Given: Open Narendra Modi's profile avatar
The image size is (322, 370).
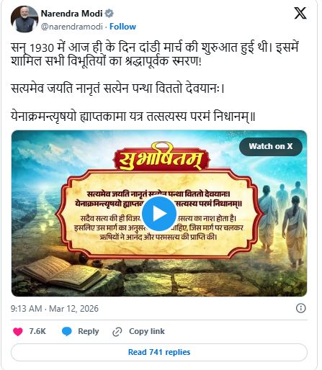Looking at the screenshot, I should pyautogui.click(x=24, y=19).
